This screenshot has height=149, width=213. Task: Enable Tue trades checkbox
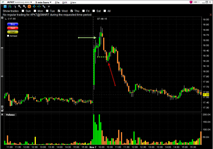[x=47, y=11]
